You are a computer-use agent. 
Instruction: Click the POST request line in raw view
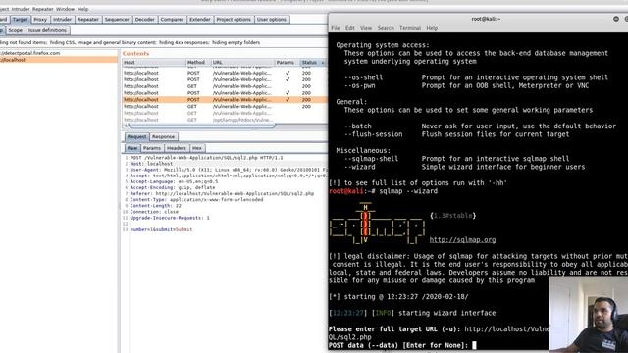pyautogui.click(x=206, y=158)
